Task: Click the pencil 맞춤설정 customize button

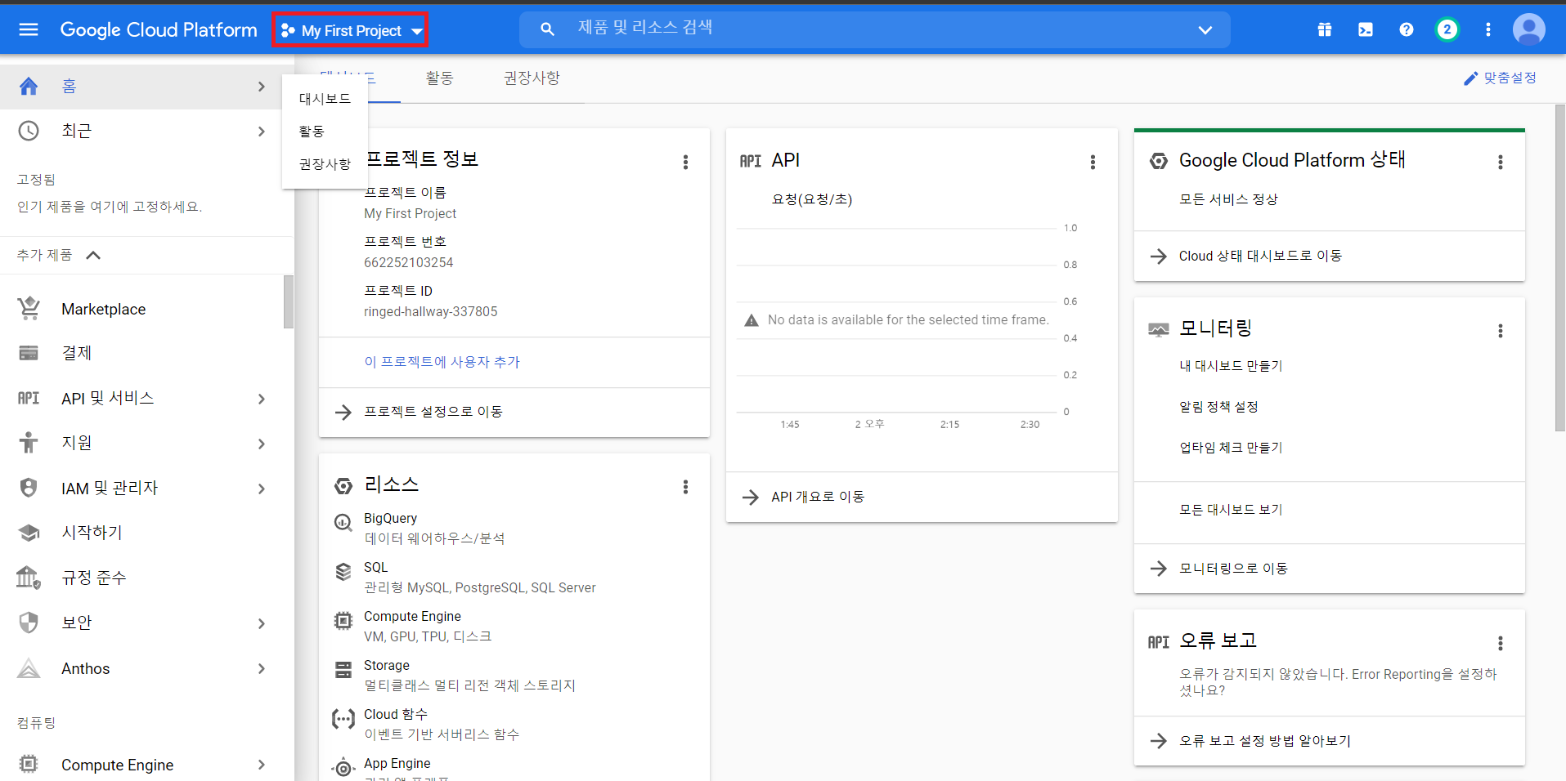Action: [x=1501, y=78]
